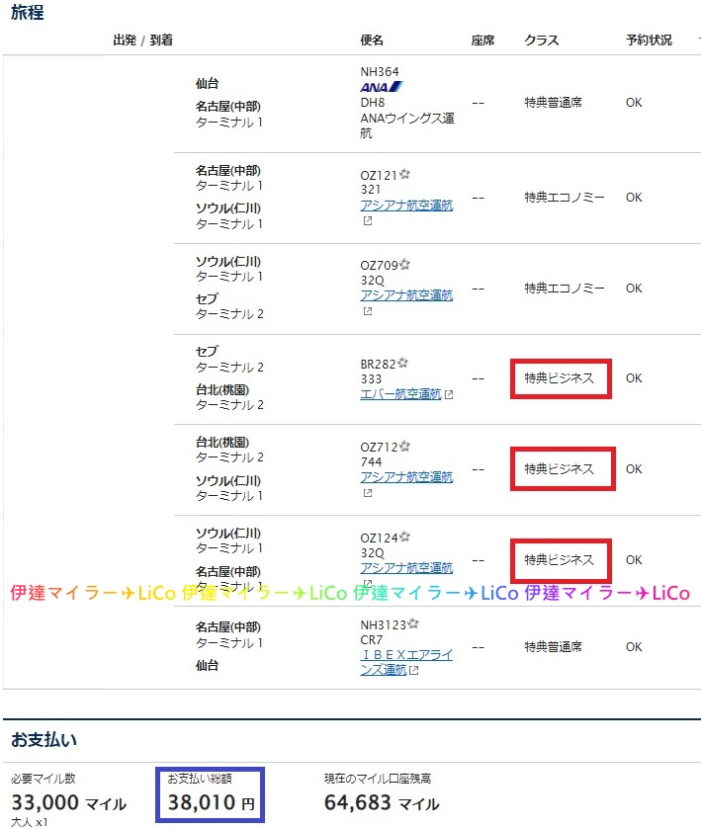Select the クラス column header
This screenshot has width=701, height=829.
point(541,41)
